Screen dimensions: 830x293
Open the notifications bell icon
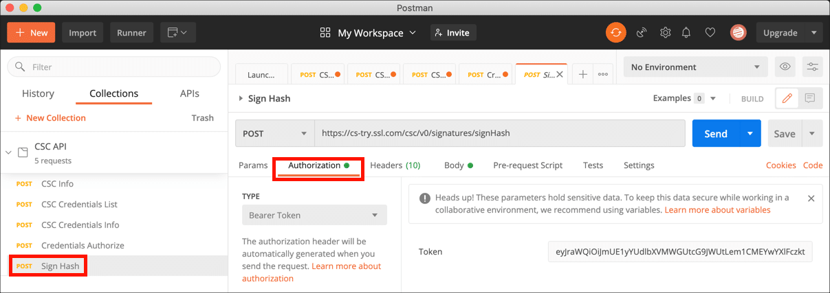click(x=686, y=32)
